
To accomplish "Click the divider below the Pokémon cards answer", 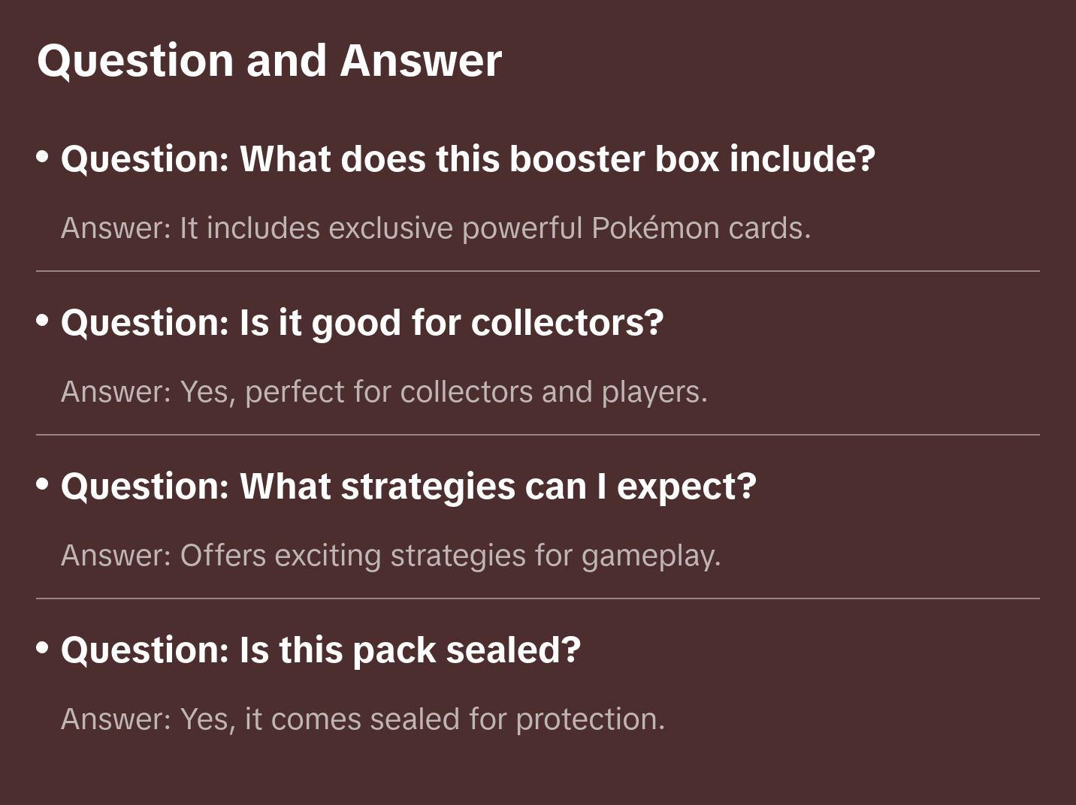I will click(538, 271).
